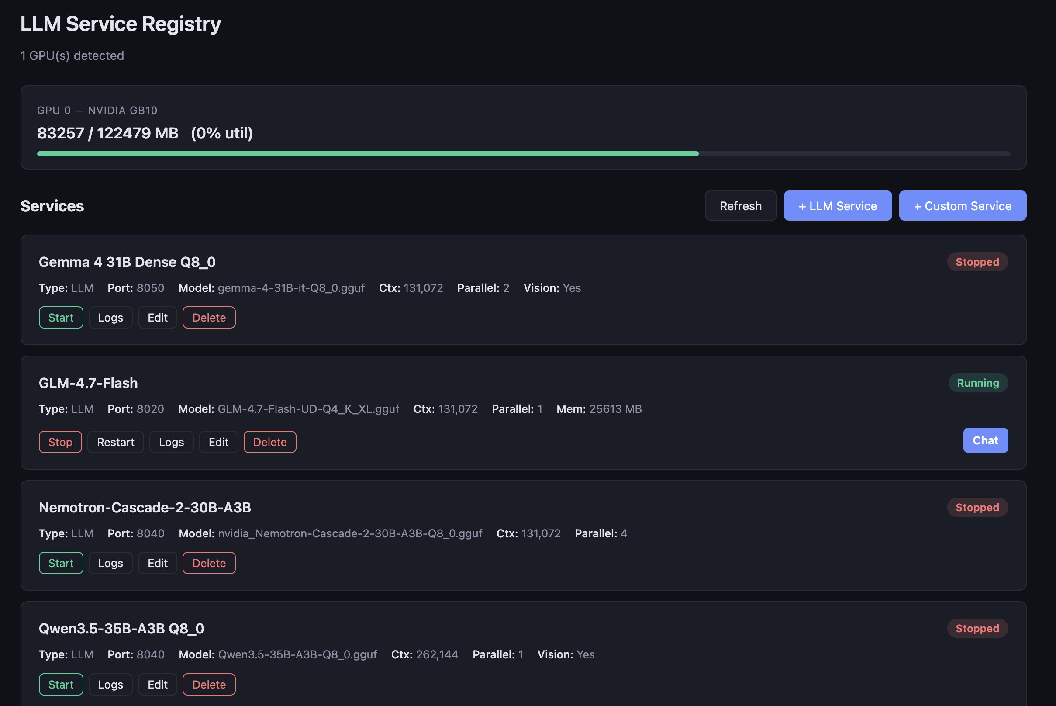The image size is (1056, 706).
Task: Click the 'Port: 8020' value
Action: [x=136, y=409]
